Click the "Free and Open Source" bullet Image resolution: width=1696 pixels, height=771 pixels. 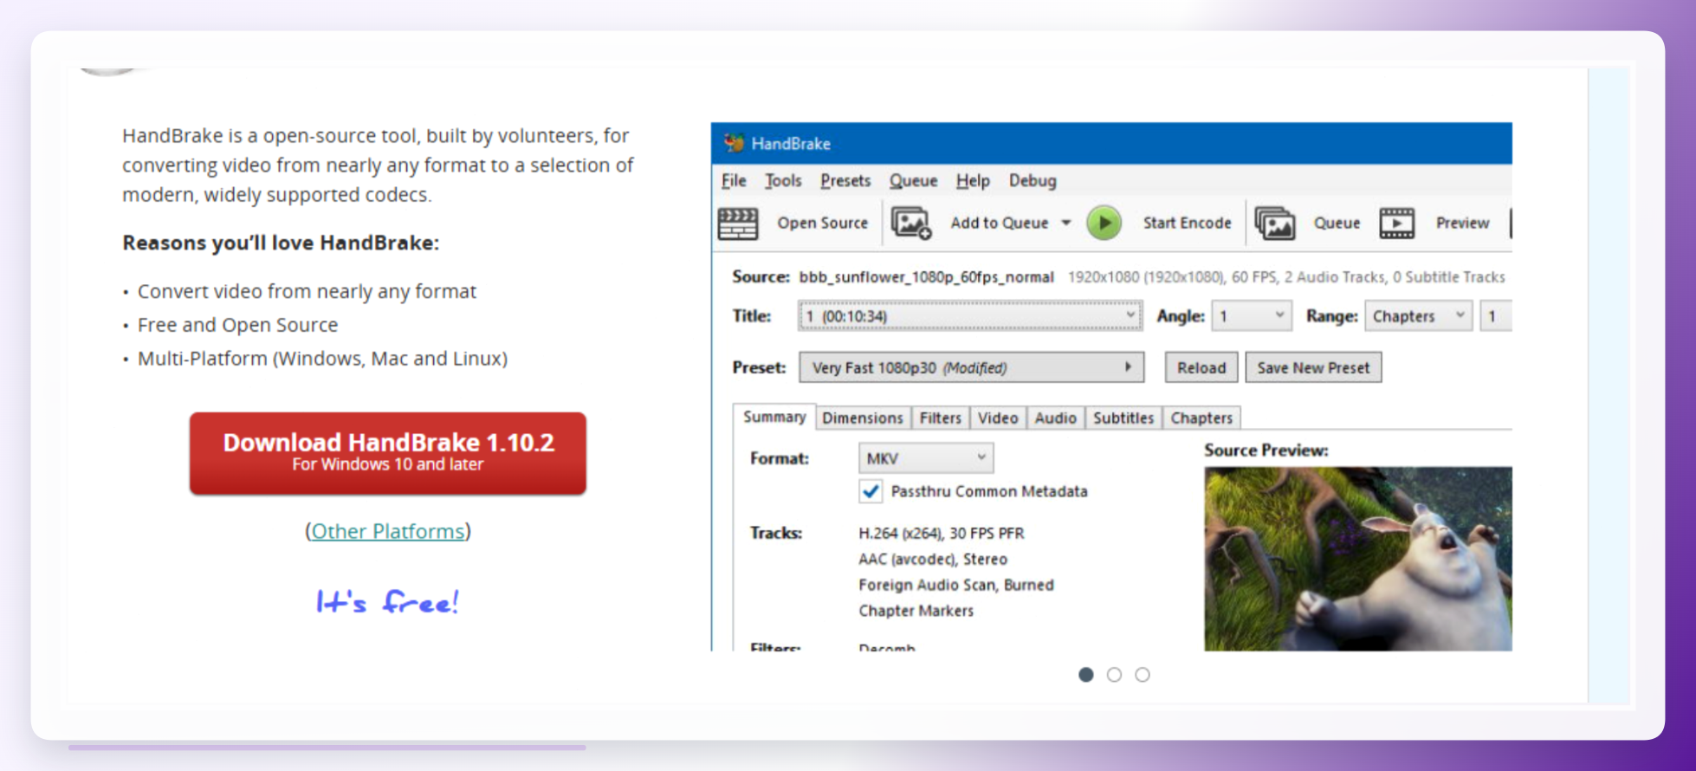(237, 325)
